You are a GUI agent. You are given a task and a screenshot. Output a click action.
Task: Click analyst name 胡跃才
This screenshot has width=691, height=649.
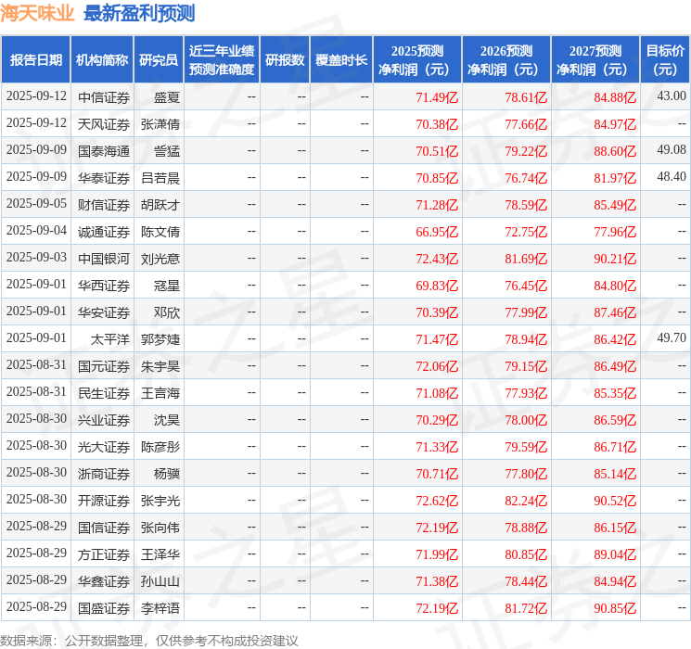coord(160,205)
